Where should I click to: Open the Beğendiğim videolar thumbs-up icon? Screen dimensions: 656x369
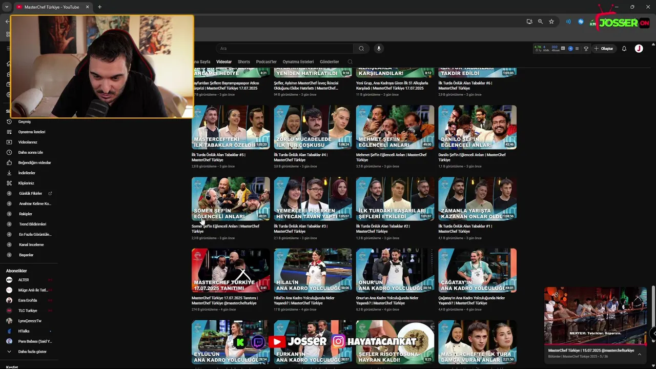(9, 162)
